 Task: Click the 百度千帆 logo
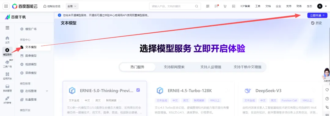point(15,17)
